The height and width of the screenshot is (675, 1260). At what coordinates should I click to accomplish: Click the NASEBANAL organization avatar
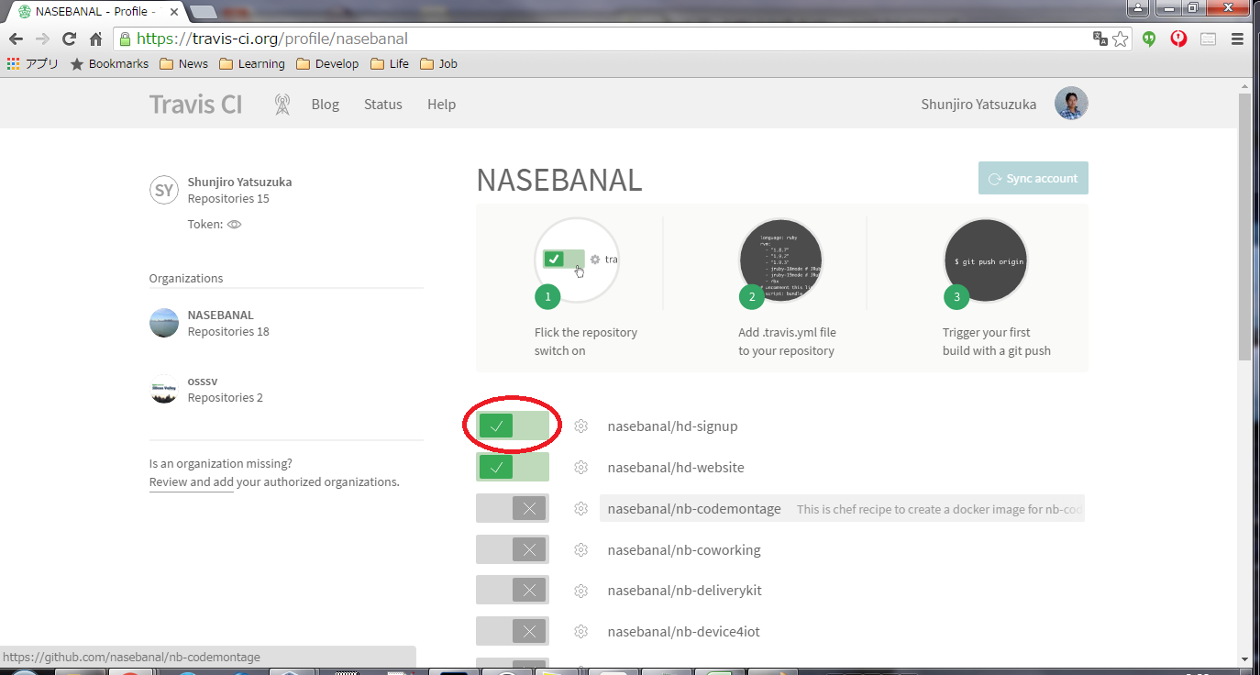tap(164, 323)
